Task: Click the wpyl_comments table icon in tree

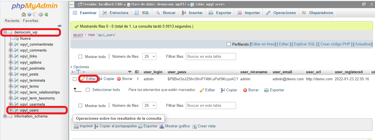Action: 16,50
